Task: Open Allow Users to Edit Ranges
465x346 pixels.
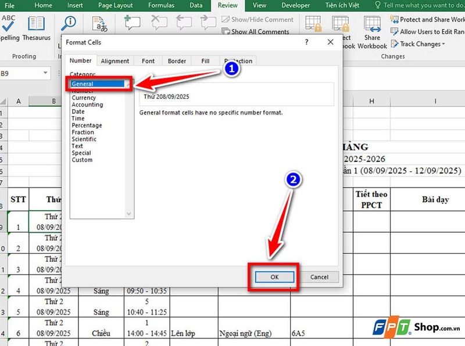Action: (x=424, y=31)
